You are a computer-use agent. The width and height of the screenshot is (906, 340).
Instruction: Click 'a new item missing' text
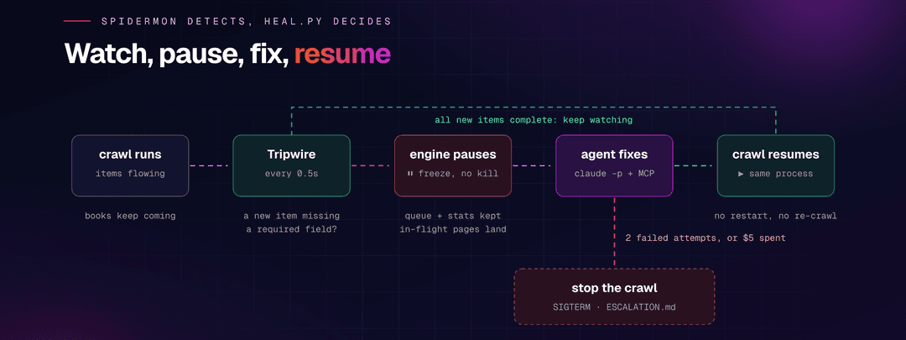(291, 216)
